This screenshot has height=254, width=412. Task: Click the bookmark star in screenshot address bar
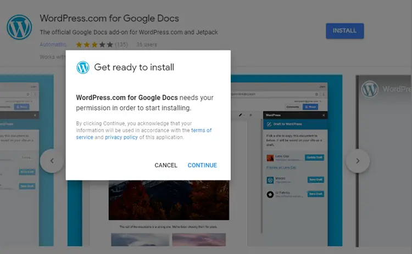point(316,94)
